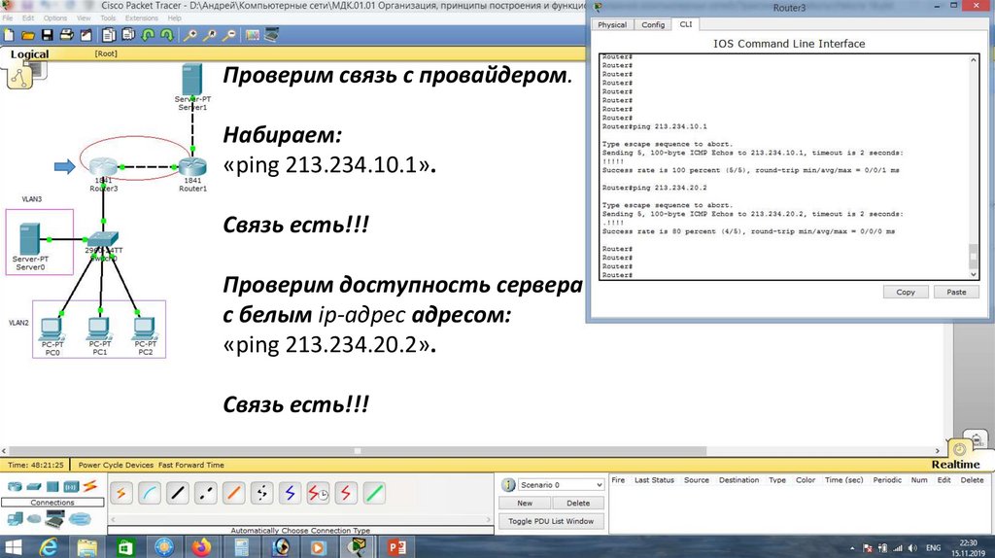Click Paste button in Router3 CLI
The image size is (995, 558).
point(956,292)
